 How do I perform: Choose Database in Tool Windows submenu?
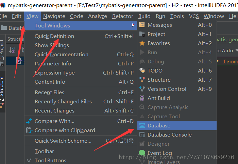click(177, 126)
